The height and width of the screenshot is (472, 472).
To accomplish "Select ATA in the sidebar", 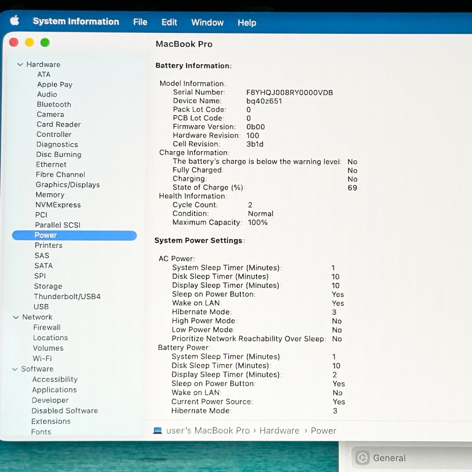I will coord(44,75).
